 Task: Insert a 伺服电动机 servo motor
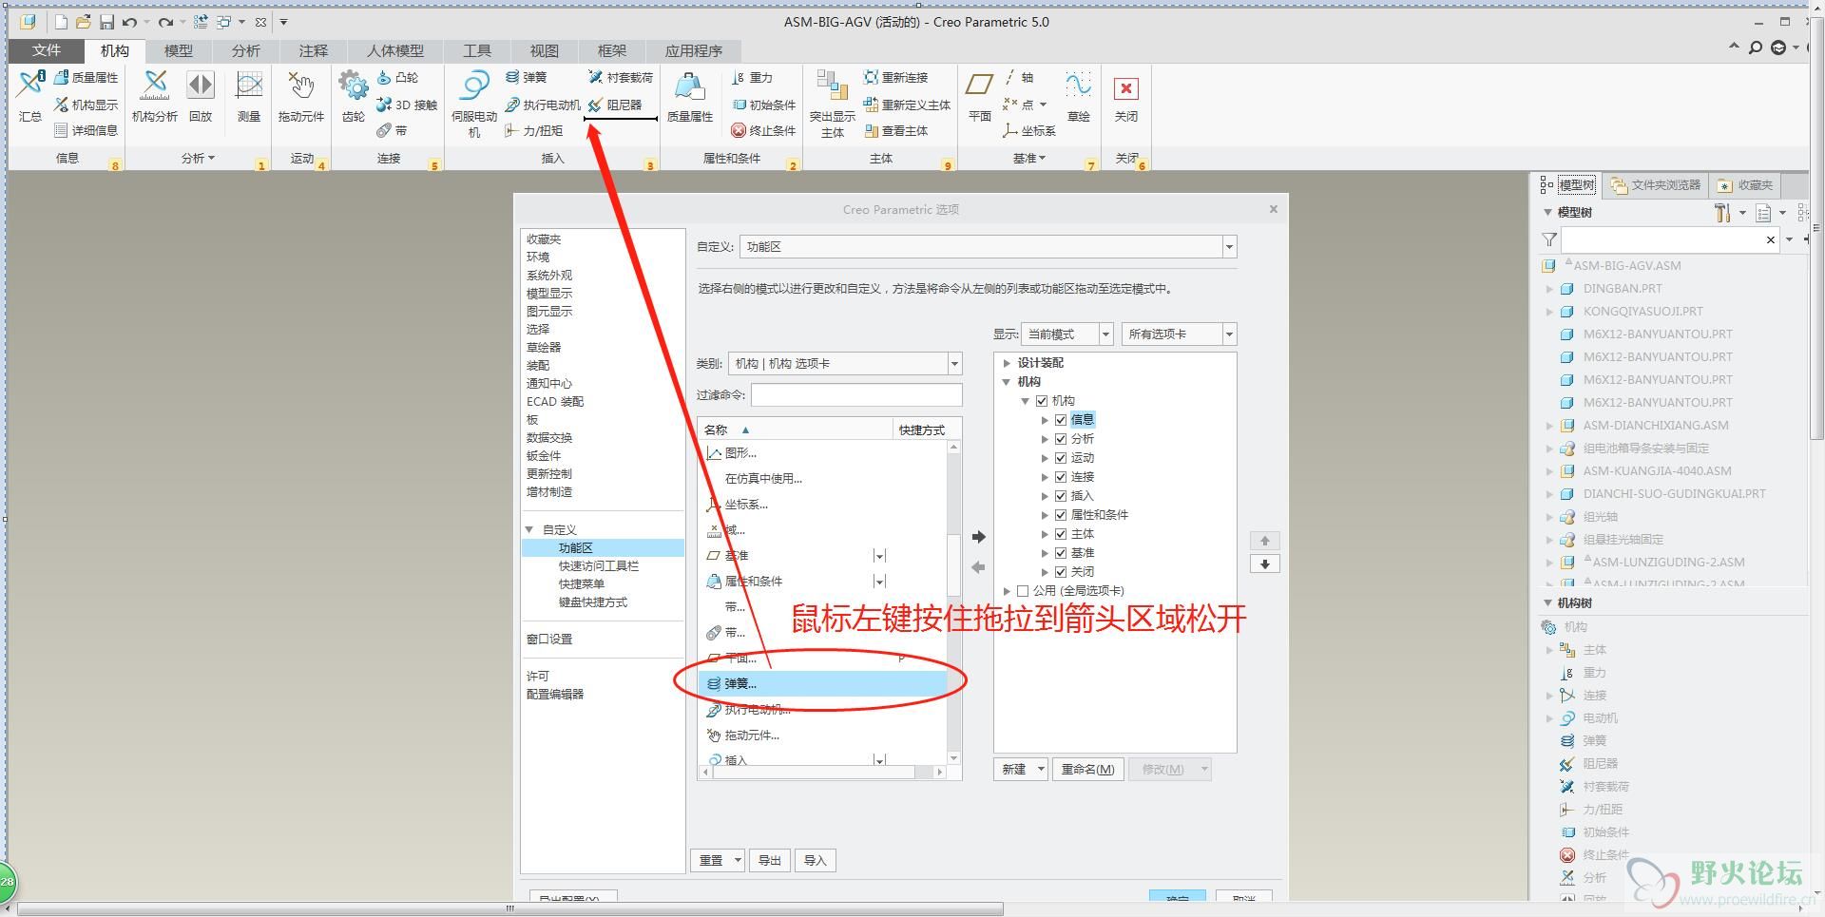tap(474, 104)
